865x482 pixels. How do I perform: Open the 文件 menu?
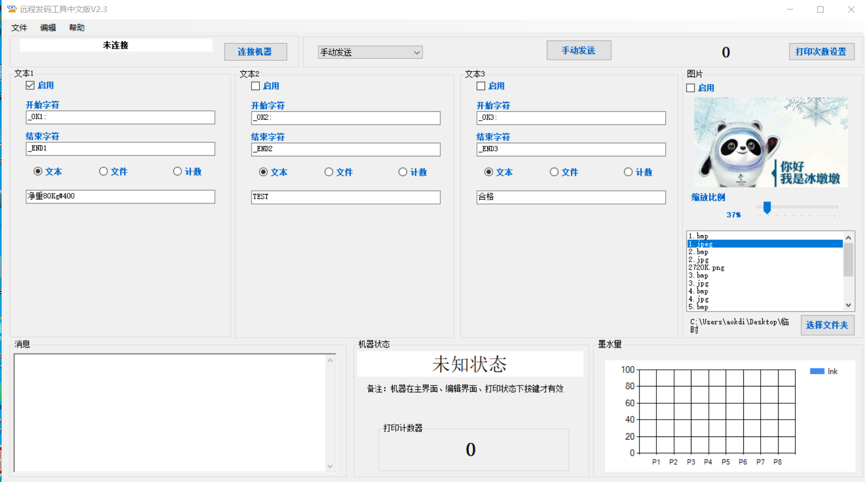tap(19, 28)
